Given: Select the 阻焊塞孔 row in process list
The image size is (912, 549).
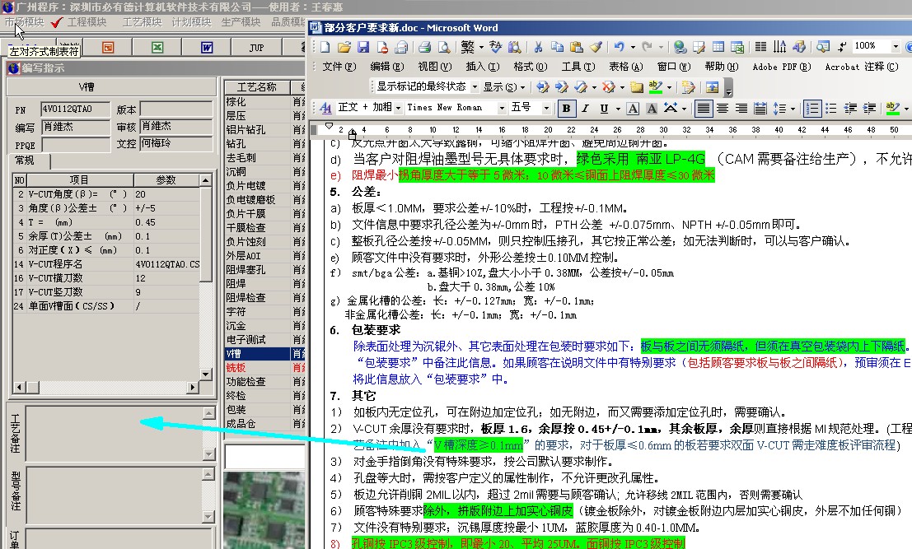Looking at the screenshot, I should point(264,270).
